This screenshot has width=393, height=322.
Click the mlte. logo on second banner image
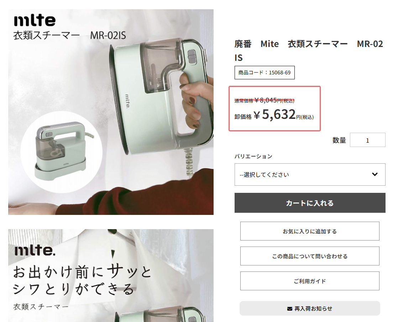click(35, 250)
